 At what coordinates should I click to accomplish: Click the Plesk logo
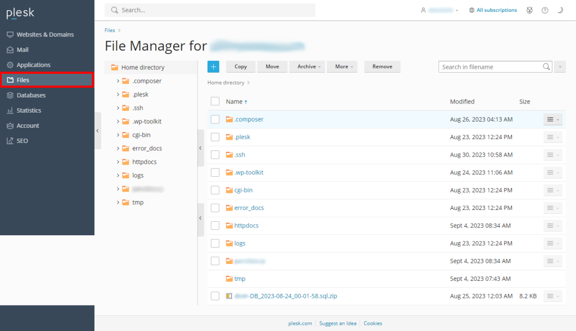(x=20, y=14)
